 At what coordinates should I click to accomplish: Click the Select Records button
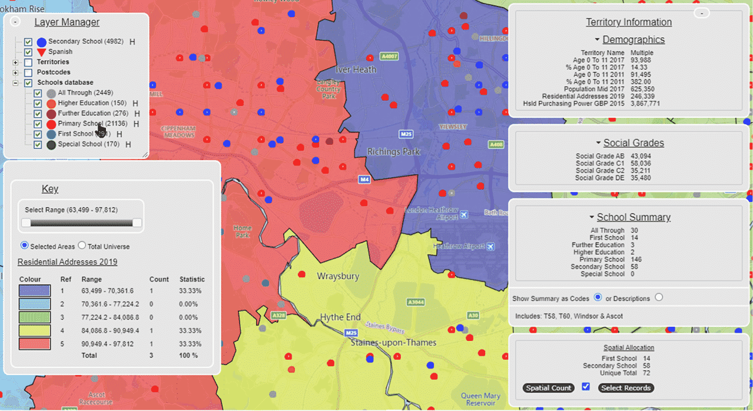(x=626, y=388)
